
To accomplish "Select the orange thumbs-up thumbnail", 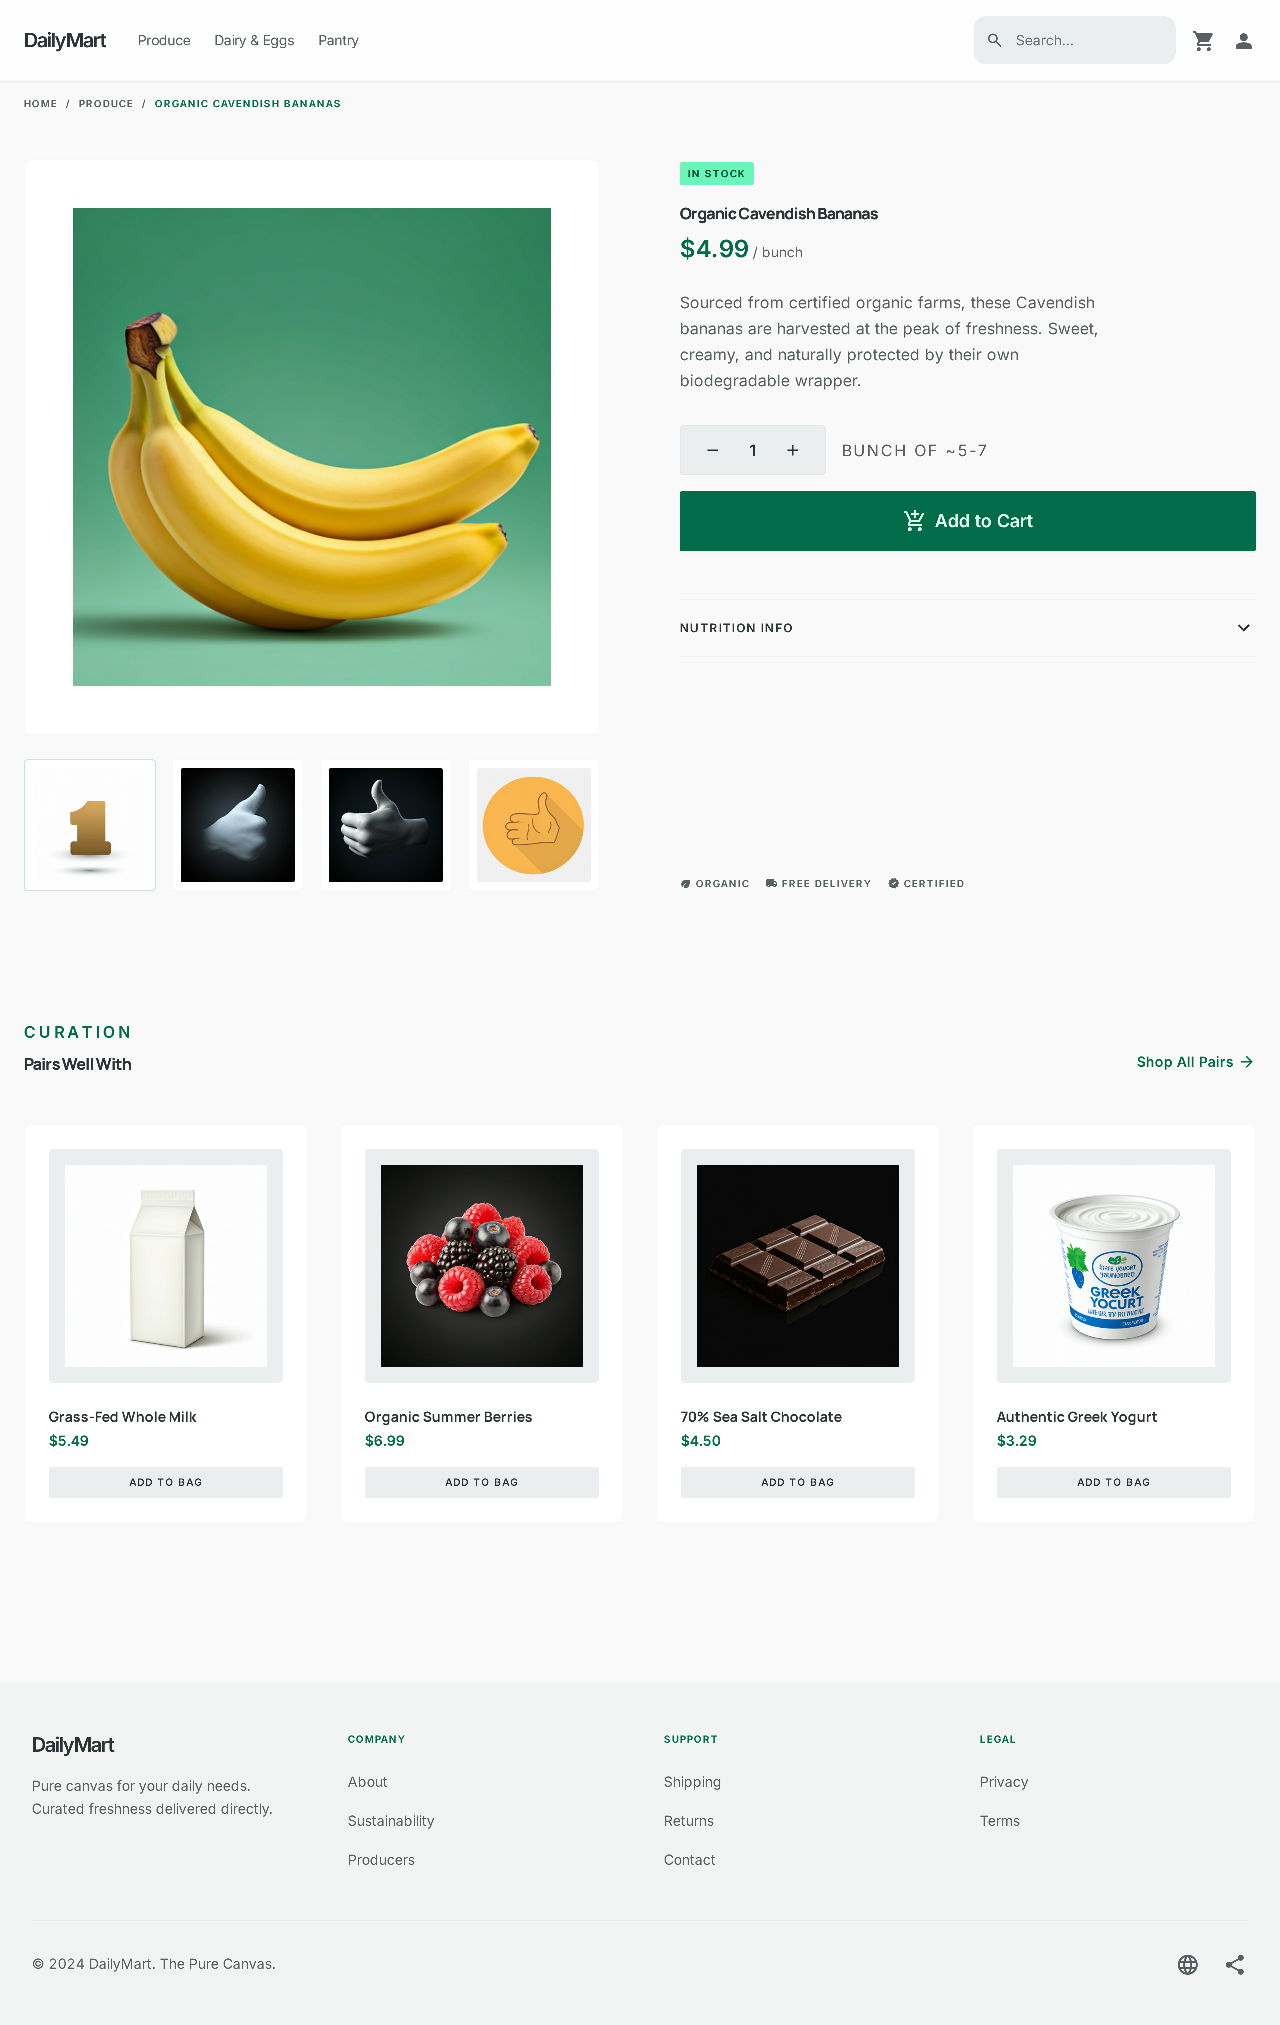I will pos(533,825).
